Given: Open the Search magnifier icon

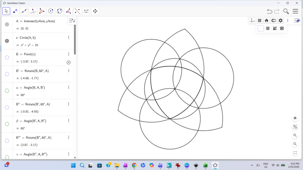Looking at the screenshot, I should coord(286,11).
